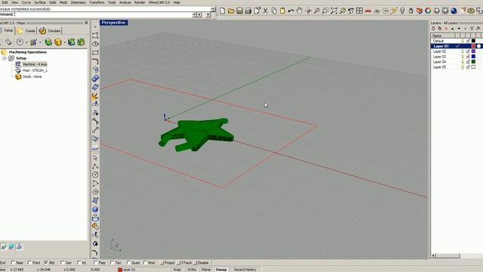Toggle visibility bulb of Layer 02
Viewport: 483px width, 272px height.
pos(463,51)
